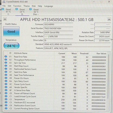Click status icon for C2 Temperature row

[6, 99]
